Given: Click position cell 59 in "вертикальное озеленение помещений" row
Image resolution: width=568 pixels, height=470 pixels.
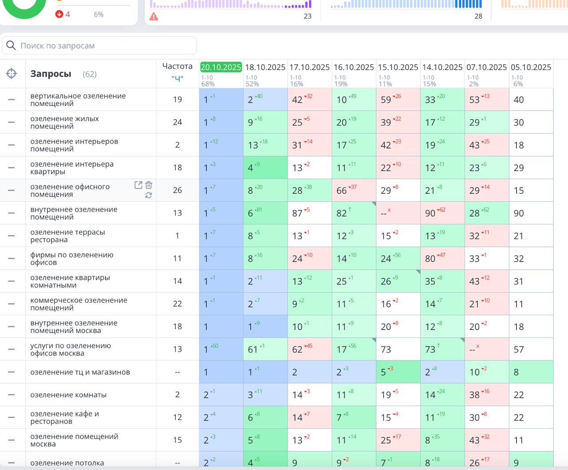Looking at the screenshot, I should 398,100.
